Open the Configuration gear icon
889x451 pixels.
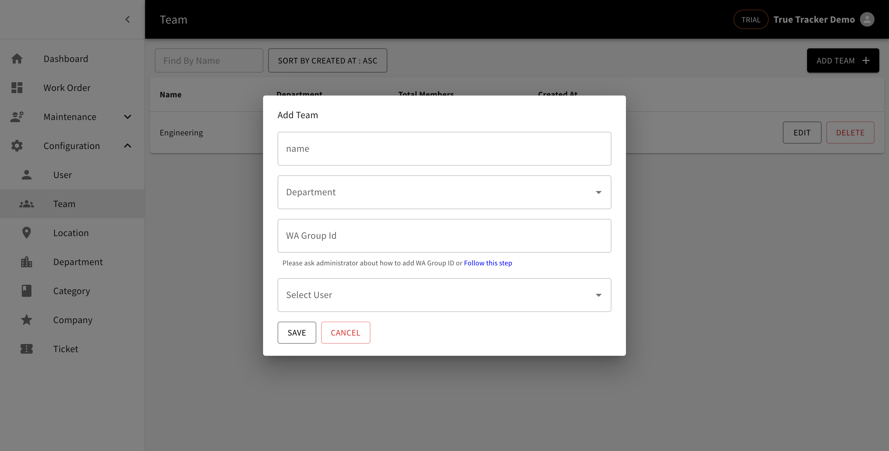coord(17,146)
